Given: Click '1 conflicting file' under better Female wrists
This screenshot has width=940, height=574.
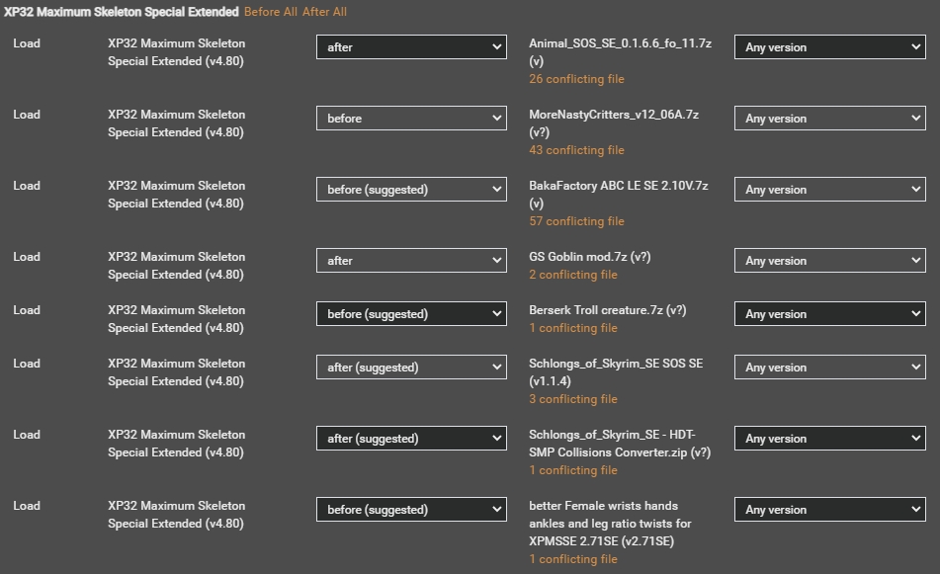Looking at the screenshot, I should [573, 559].
